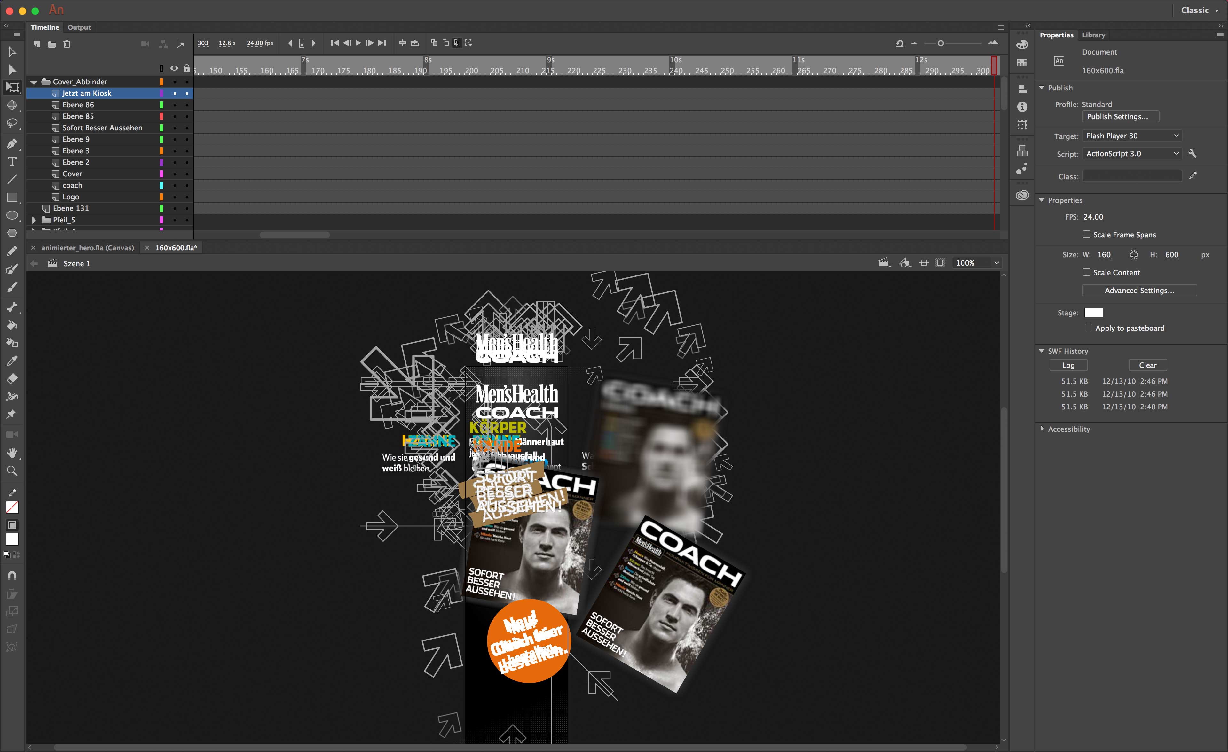This screenshot has width=1228, height=752.
Task: Select the Pencil tool
Action: [x=12, y=251]
